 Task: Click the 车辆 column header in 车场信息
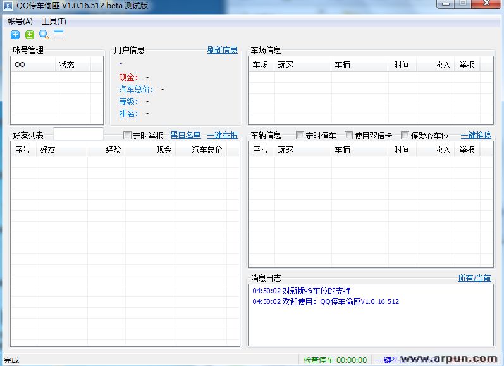click(360, 65)
